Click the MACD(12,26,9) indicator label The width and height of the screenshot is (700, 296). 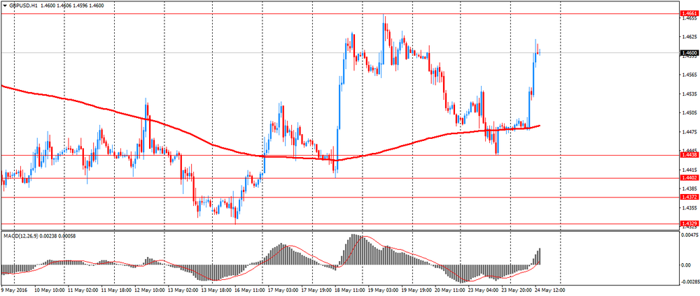(22, 236)
